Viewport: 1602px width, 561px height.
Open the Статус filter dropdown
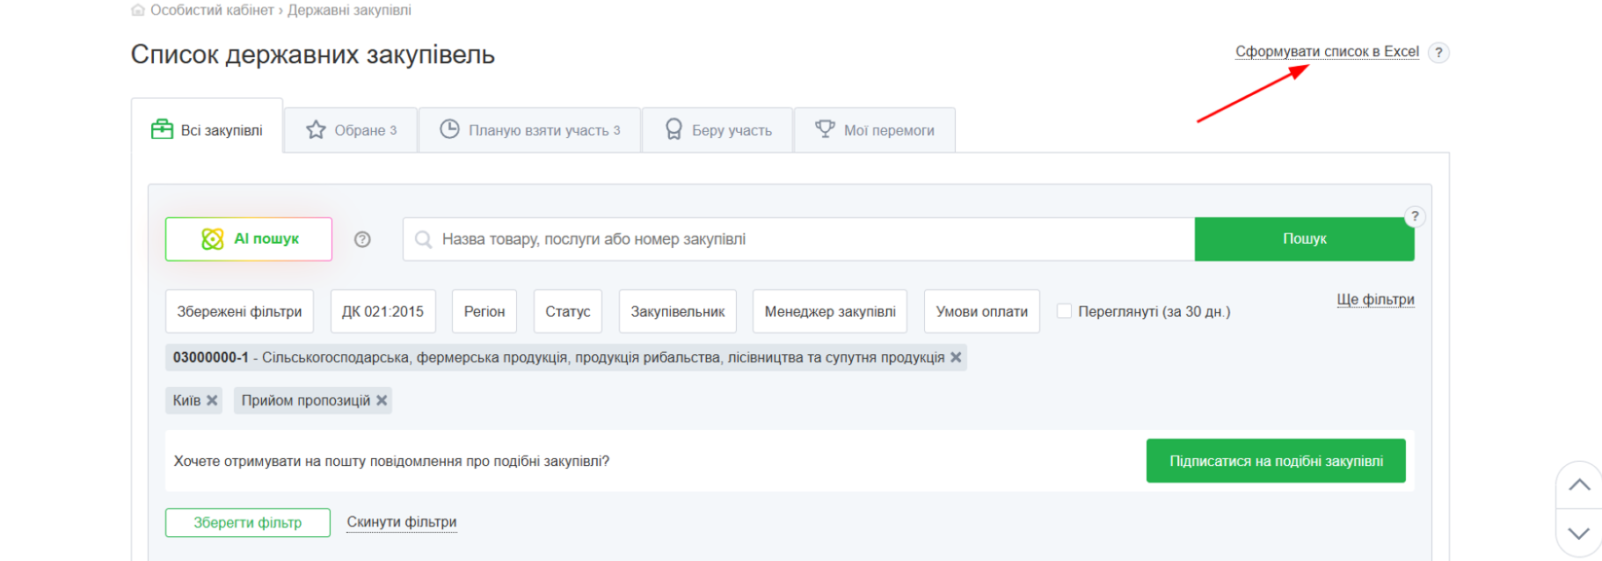tap(567, 311)
